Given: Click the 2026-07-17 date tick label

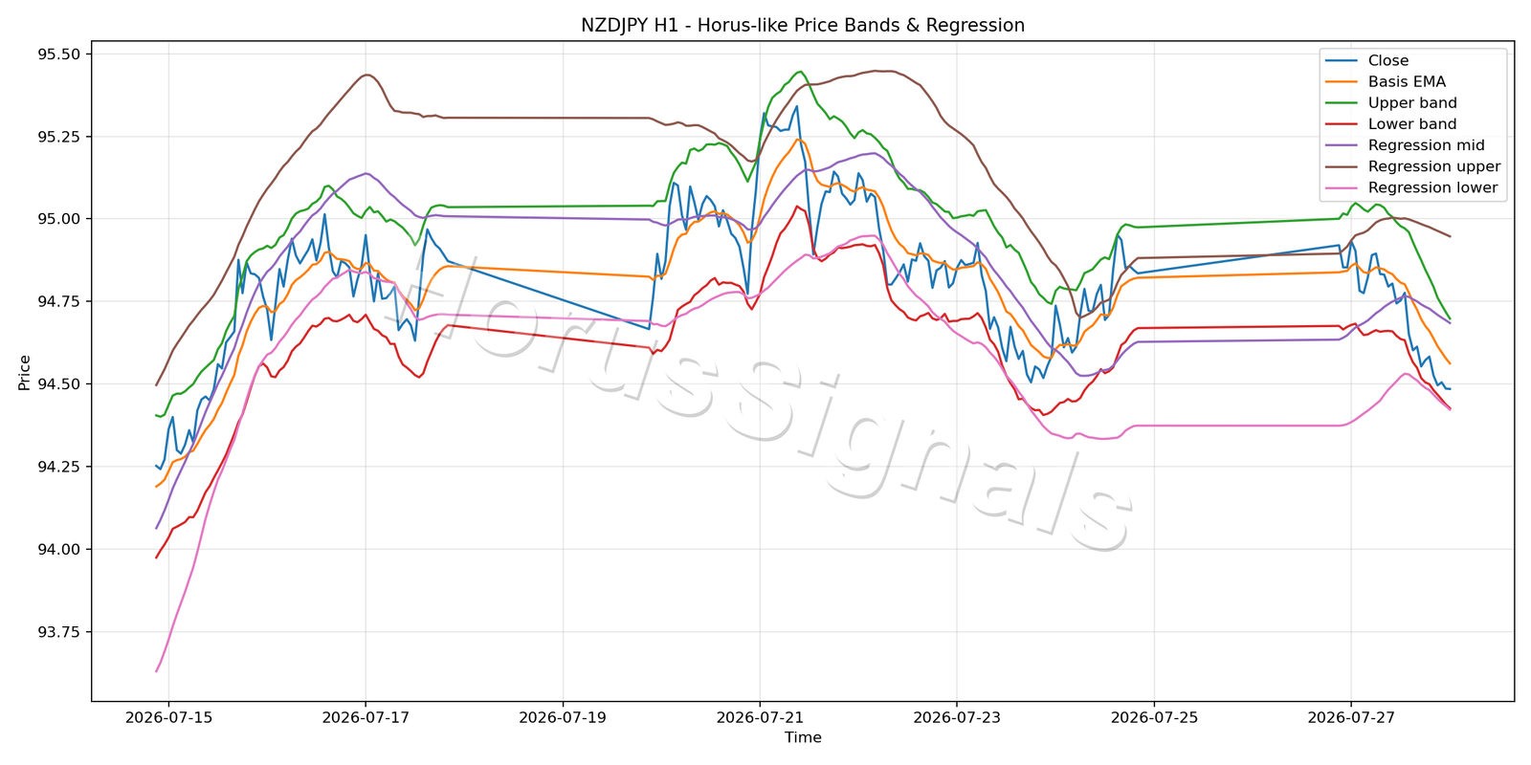Looking at the screenshot, I should click(366, 717).
